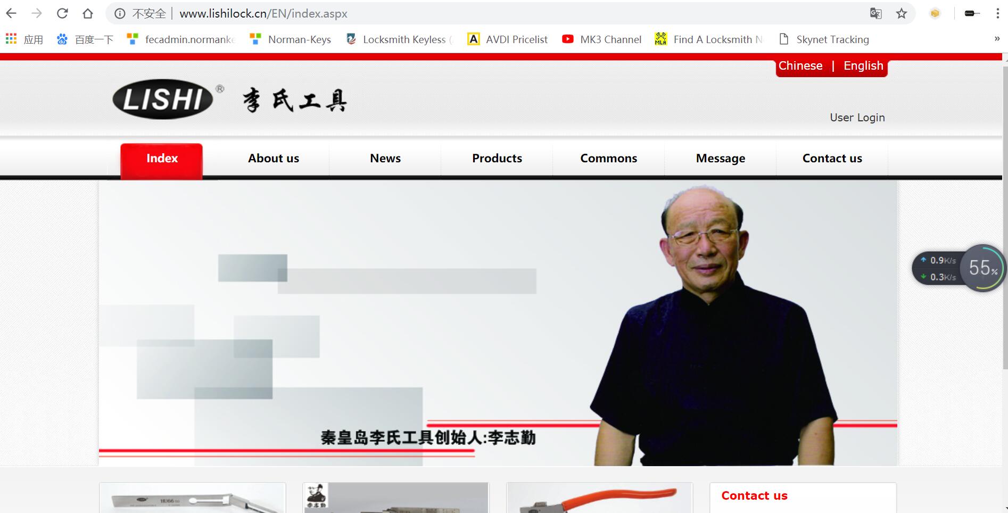Open the MK3 Channel bookmark
This screenshot has width=1008, height=513.
pos(602,39)
